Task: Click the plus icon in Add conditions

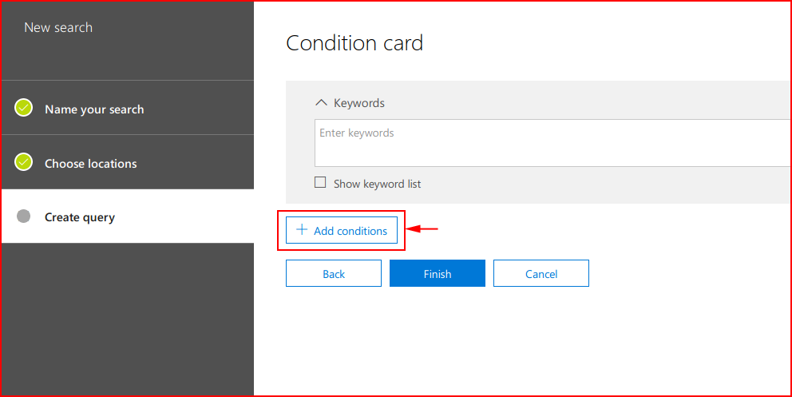Action: (302, 230)
